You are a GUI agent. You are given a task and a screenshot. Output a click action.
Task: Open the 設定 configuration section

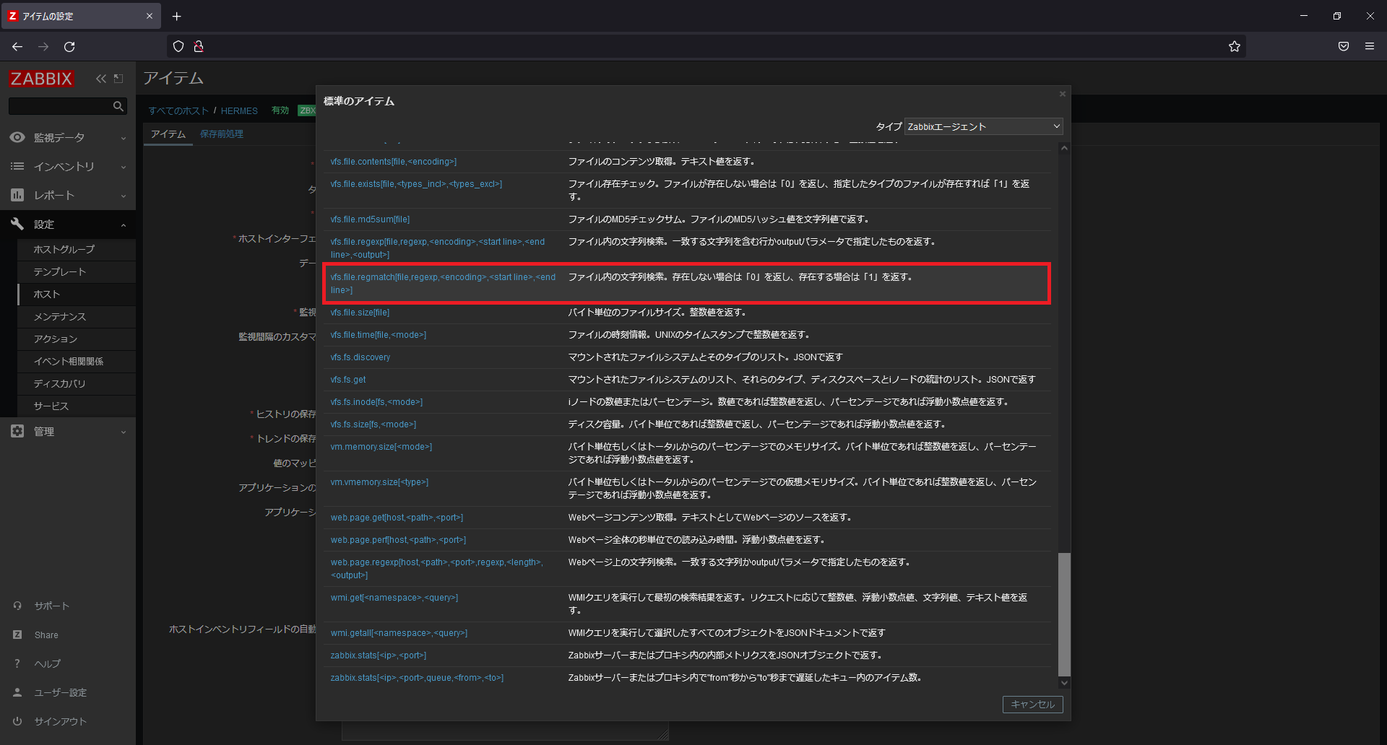tap(43, 224)
